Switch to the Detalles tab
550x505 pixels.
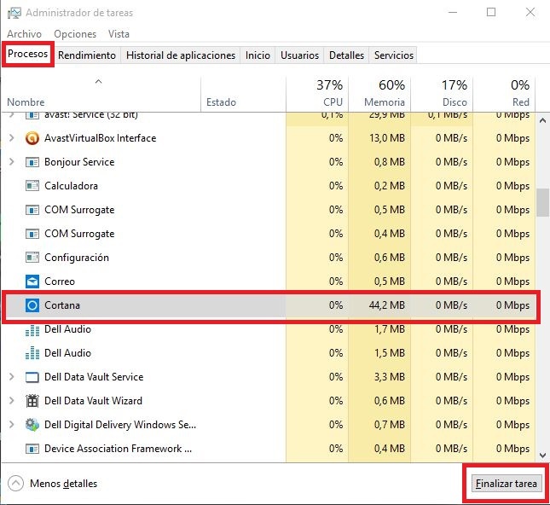[346, 55]
